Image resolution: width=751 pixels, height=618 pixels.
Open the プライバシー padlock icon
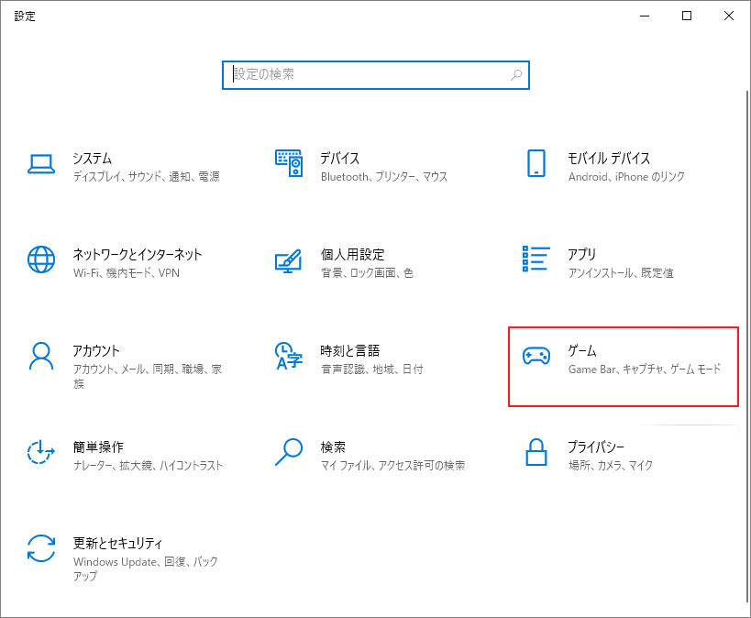(536, 452)
